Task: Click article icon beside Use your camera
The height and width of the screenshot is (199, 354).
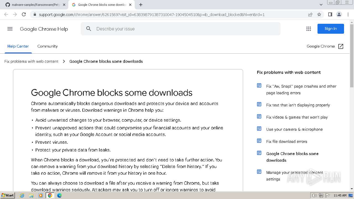Action: 259,129
